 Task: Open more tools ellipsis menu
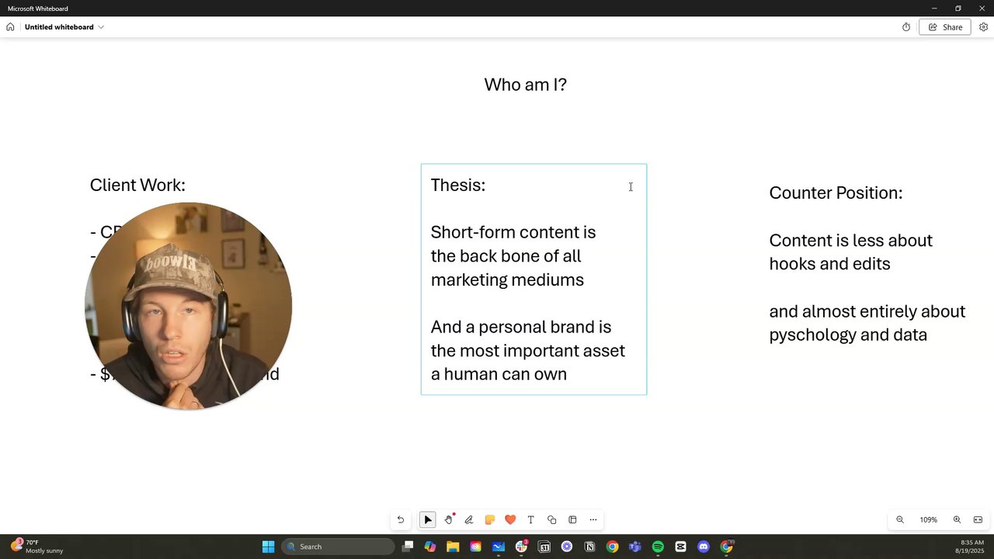(x=593, y=520)
